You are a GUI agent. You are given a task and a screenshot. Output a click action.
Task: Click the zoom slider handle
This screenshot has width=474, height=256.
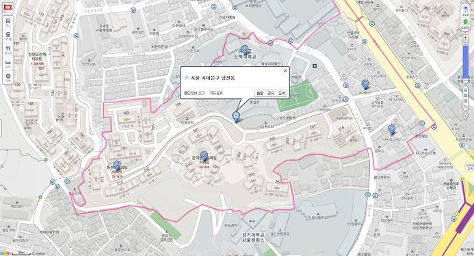pyautogui.click(x=466, y=44)
